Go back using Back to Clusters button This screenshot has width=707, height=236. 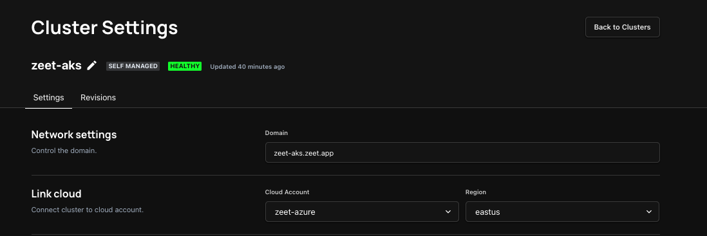point(622,27)
